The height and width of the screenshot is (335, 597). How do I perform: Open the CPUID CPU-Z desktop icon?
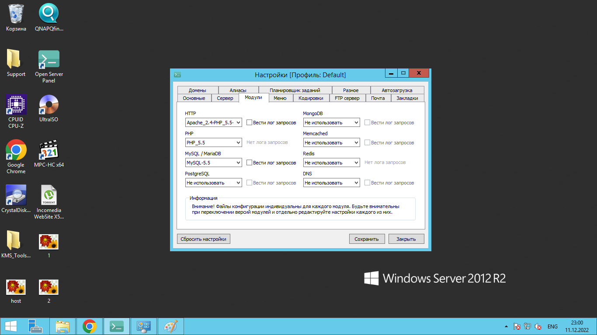(16, 105)
